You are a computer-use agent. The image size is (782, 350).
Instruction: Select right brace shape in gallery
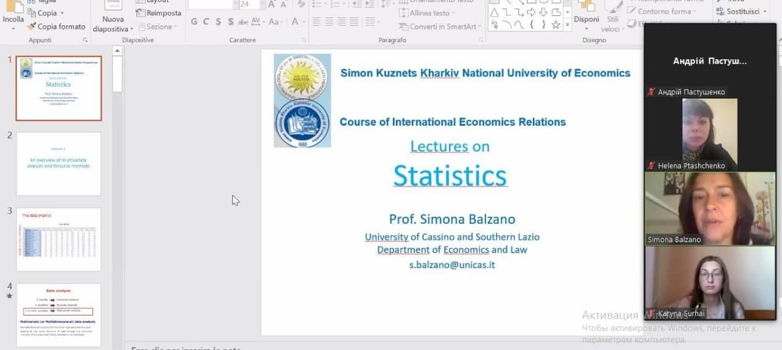(x=543, y=25)
